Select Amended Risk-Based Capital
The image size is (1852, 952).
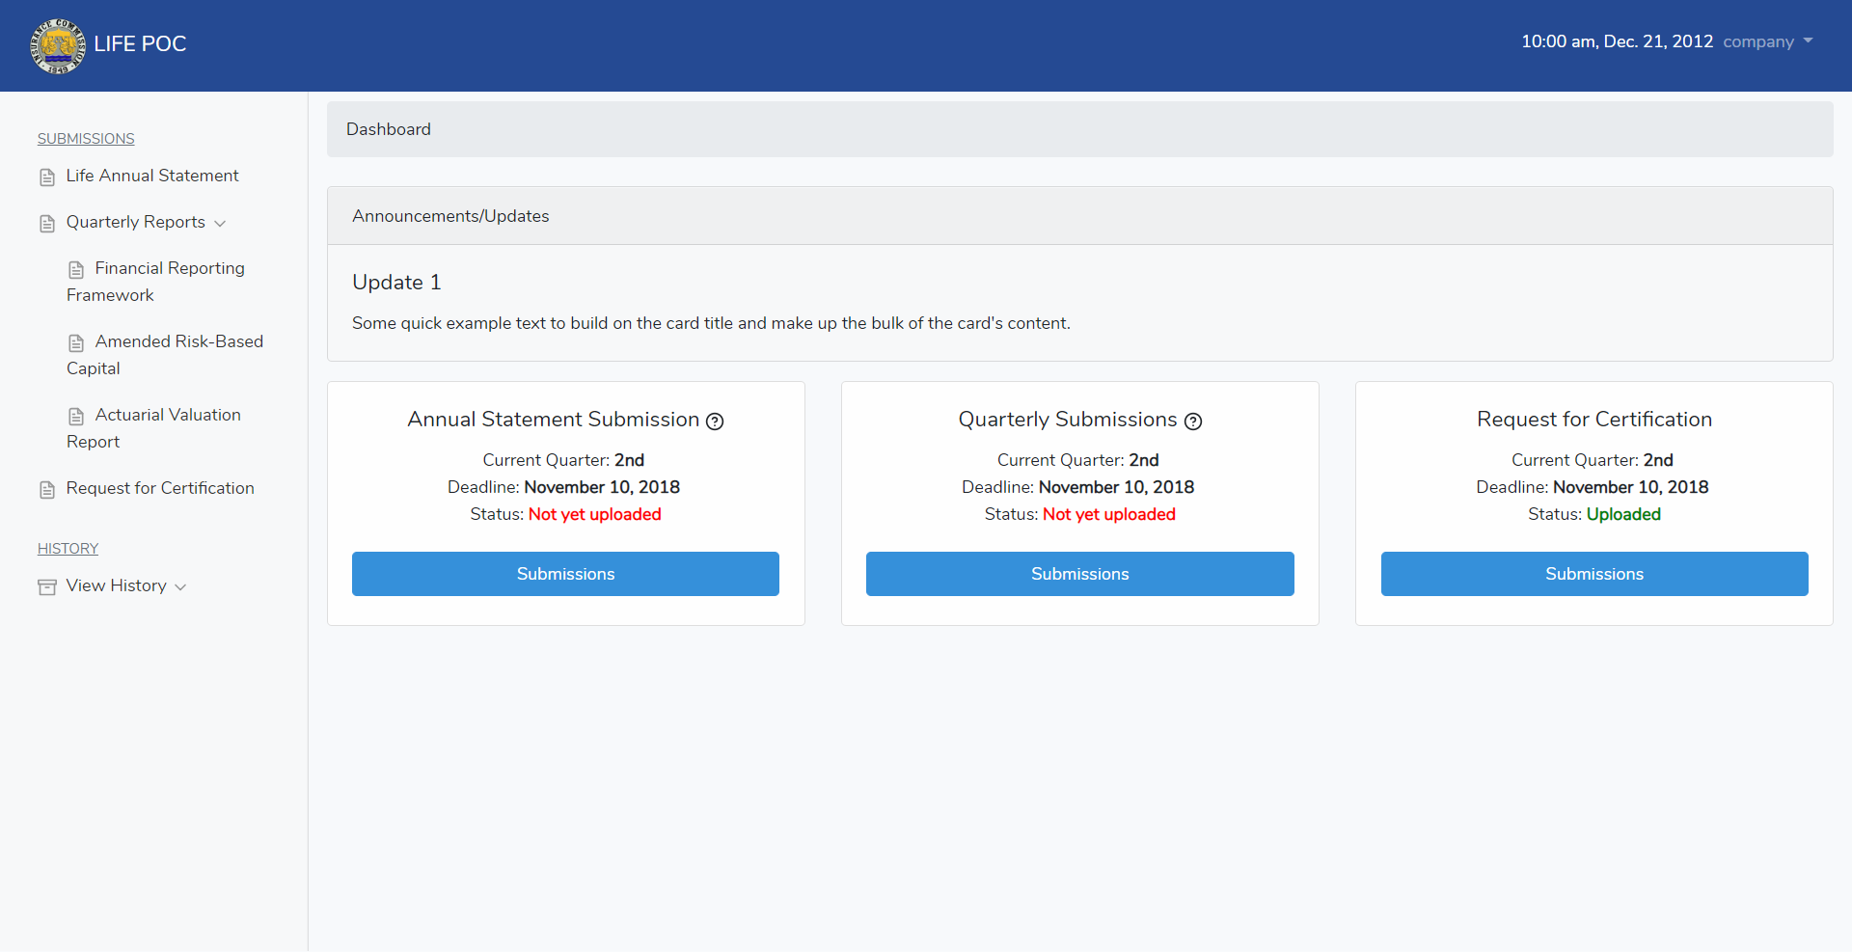(x=165, y=355)
